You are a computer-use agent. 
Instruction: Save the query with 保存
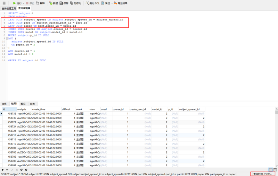(64, 3)
